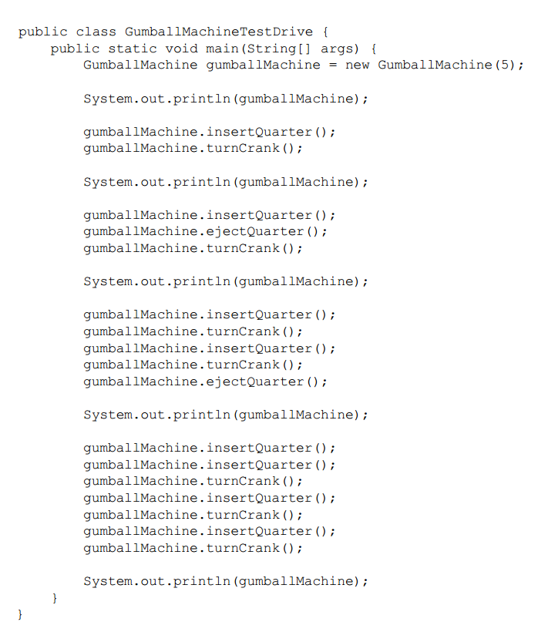Click the first System.out.println statement
Screen dimensions: 538x642
click(226, 99)
